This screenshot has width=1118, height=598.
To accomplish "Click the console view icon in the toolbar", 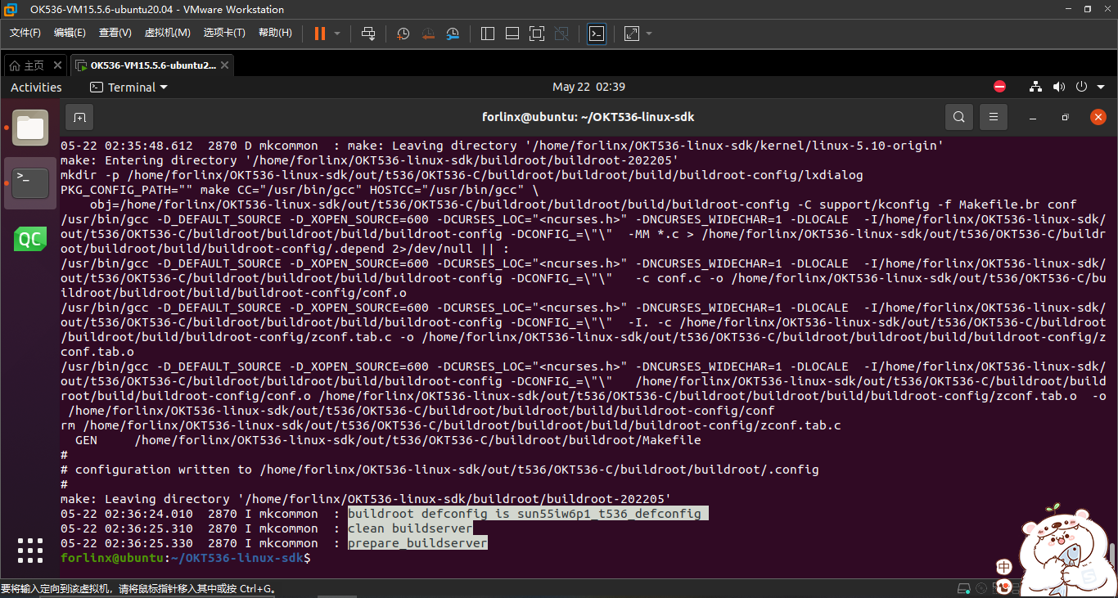I will pos(597,34).
